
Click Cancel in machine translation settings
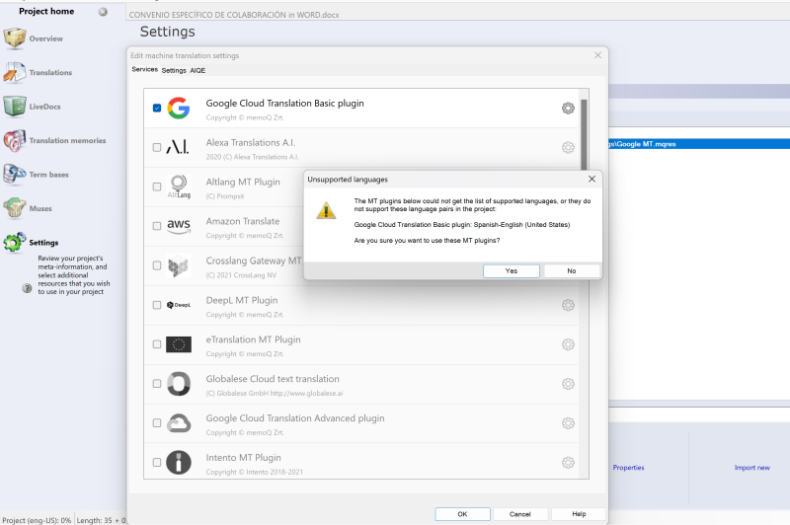point(520,514)
